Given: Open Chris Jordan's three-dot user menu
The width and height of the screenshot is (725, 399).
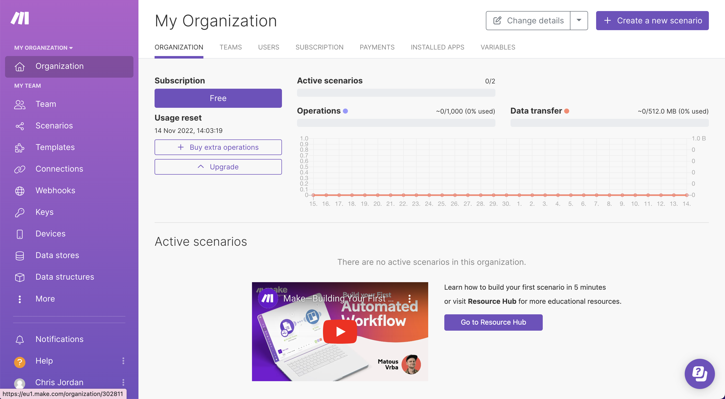Looking at the screenshot, I should (x=123, y=382).
